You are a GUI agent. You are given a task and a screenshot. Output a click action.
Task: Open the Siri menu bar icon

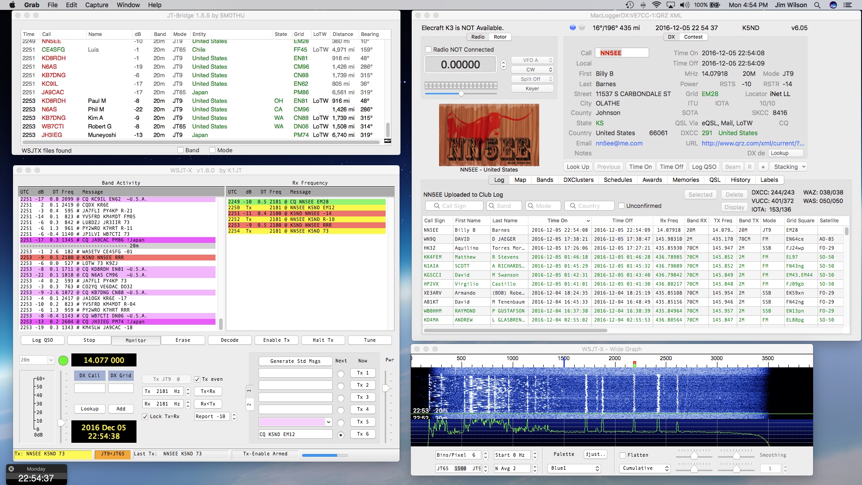(833, 5)
